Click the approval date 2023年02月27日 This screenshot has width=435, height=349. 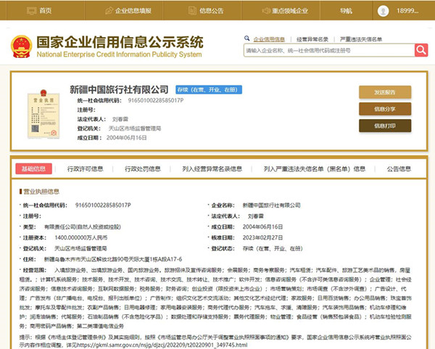pyautogui.click(x=262, y=238)
